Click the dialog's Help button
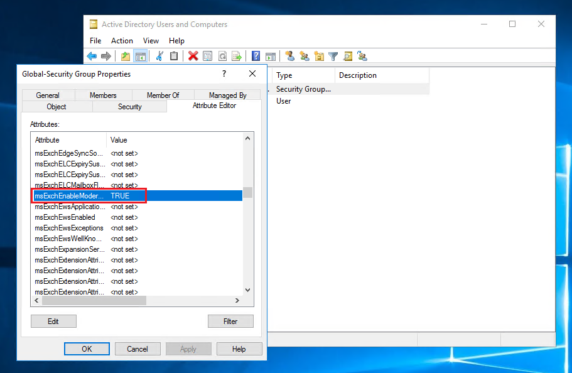 tap(239, 349)
